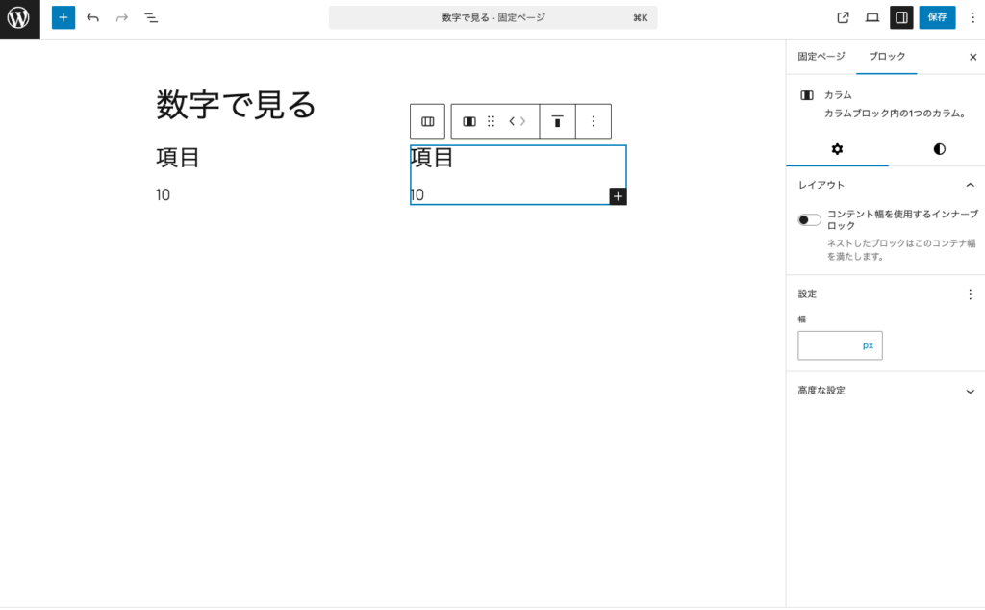
Task: Change the column vertical alignment
Action: pyautogui.click(x=558, y=121)
